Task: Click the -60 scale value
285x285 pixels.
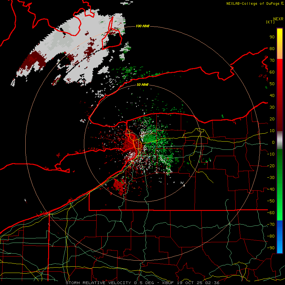Action: [271, 213]
